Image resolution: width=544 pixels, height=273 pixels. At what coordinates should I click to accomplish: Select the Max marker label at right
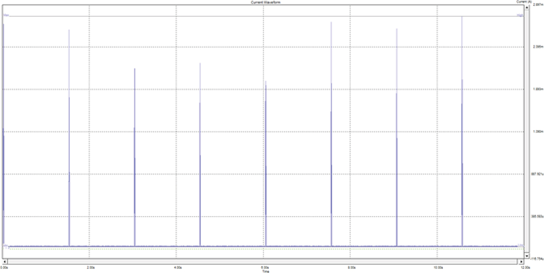[521, 15]
